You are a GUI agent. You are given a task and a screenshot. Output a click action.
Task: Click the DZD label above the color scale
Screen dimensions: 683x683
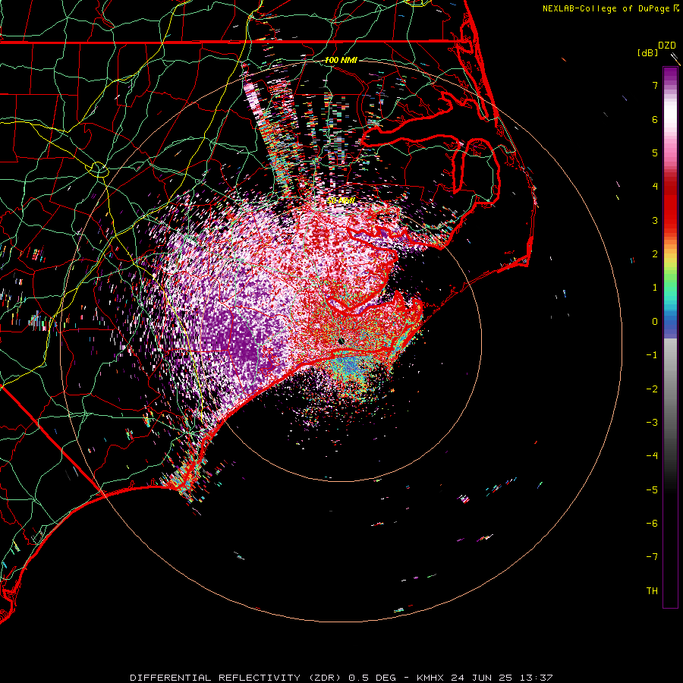[667, 46]
